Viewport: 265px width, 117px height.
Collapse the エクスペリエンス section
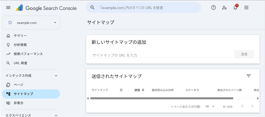pos(56,115)
